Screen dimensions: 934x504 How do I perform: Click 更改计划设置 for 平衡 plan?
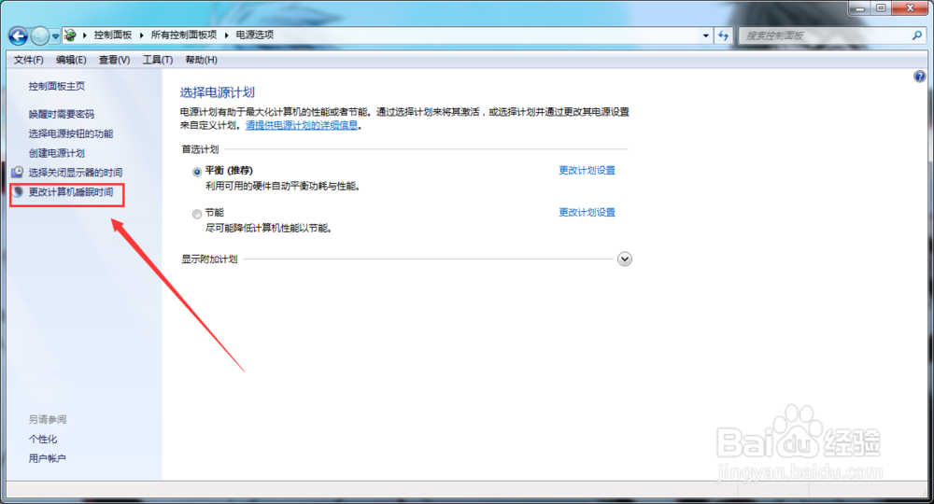click(x=587, y=170)
